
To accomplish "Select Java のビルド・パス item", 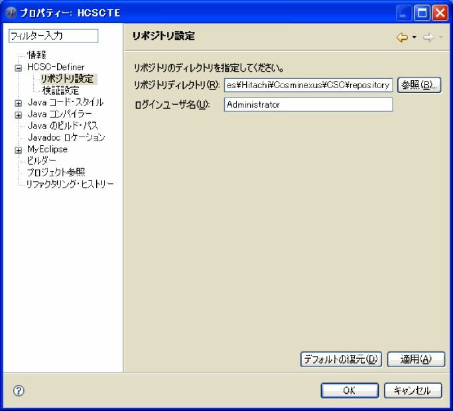I will click(x=63, y=126).
